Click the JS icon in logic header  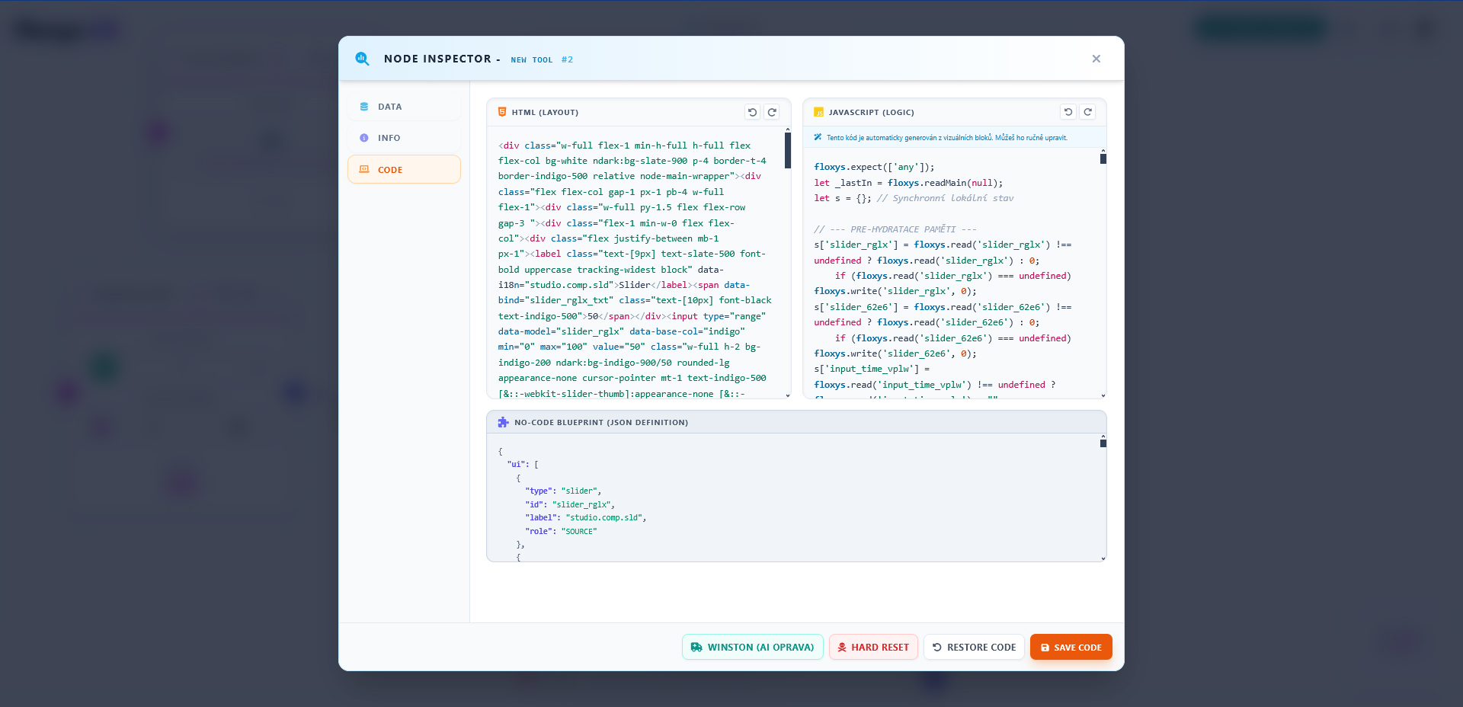(819, 112)
